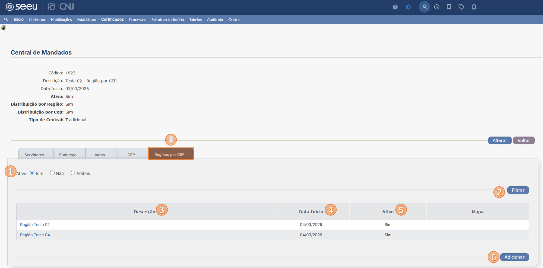Open the Outros menu
Screen dimensions: 543x268
click(x=234, y=20)
